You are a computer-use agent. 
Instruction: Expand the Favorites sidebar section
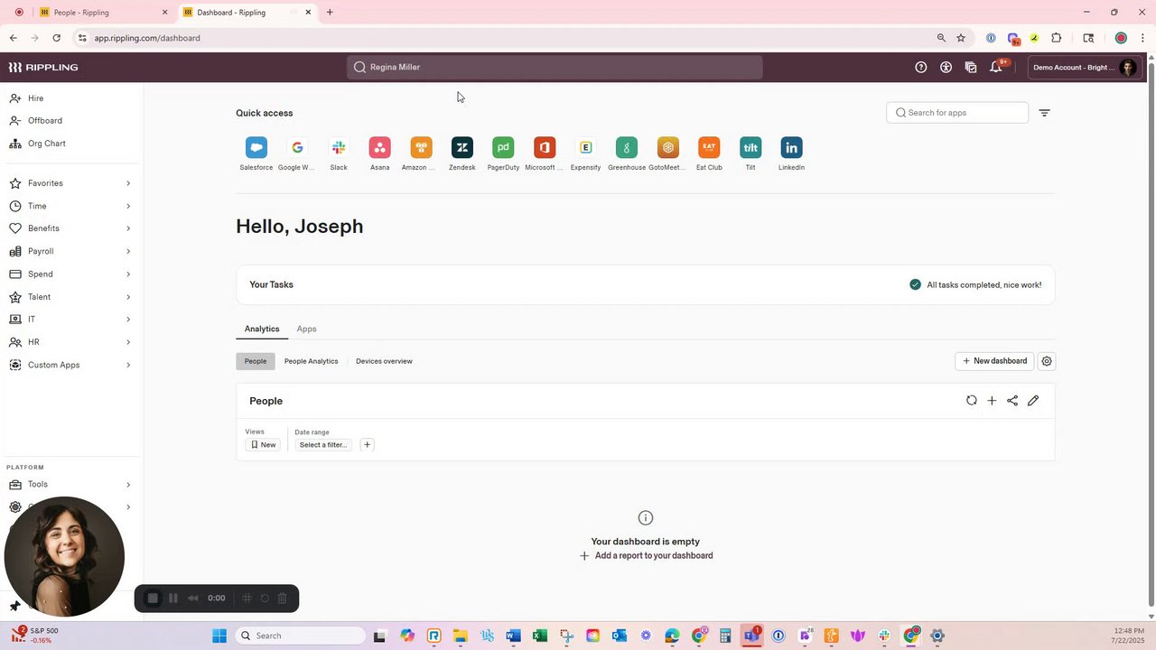(70, 183)
